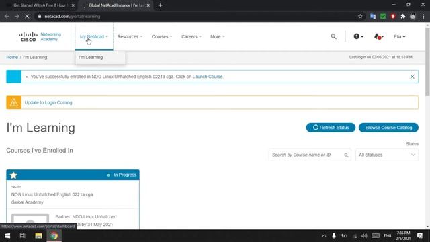430x242 pixels.
Task: Open File Explorer from the taskbar
Action: [38, 236]
